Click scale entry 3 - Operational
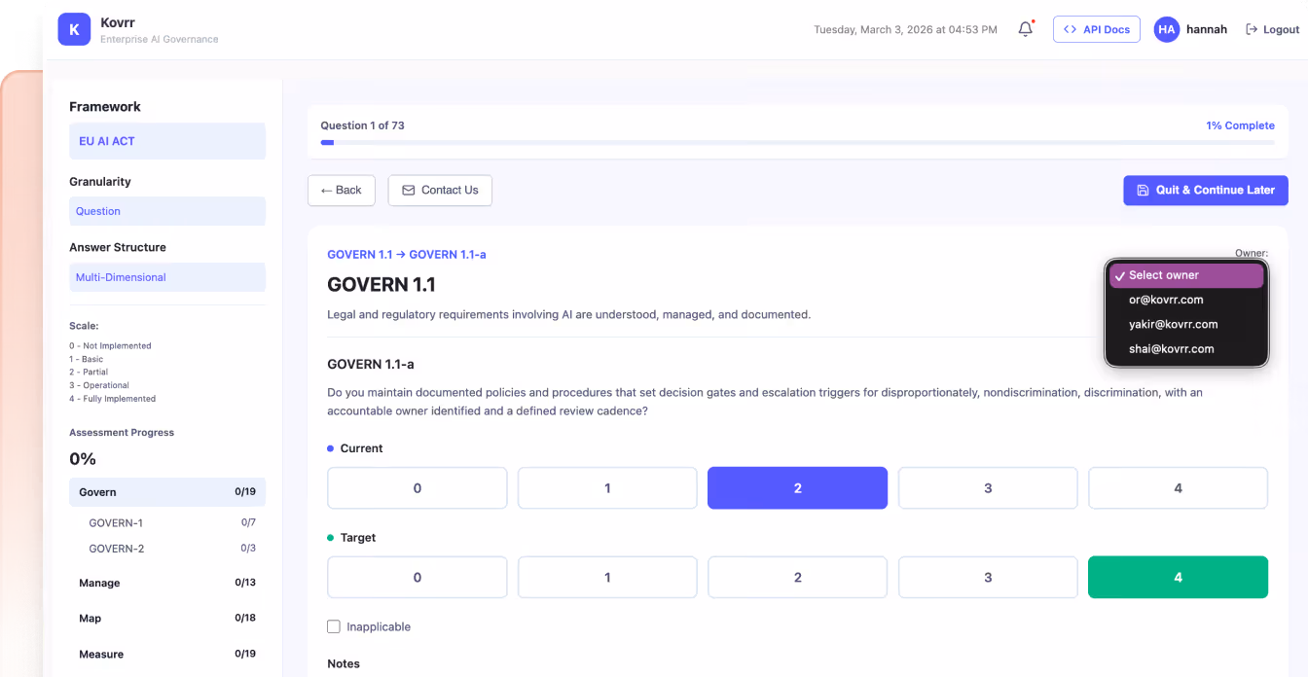Image resolution: width=1308 pixels, height=677 pixels. (99, 385)
